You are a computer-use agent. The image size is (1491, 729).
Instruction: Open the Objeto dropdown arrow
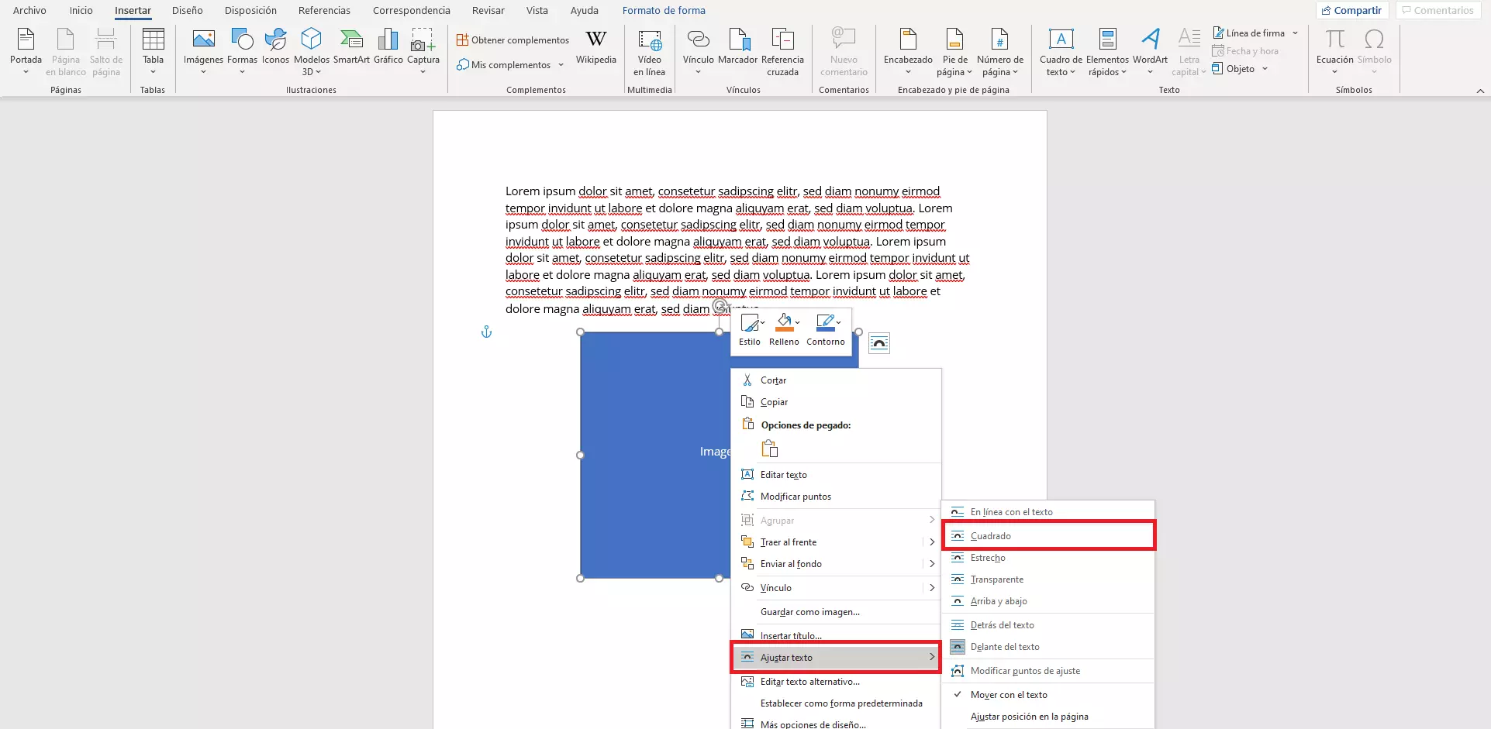point(1265,69)
